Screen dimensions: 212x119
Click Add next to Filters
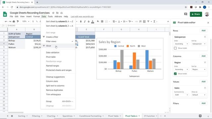click(203, 103)
